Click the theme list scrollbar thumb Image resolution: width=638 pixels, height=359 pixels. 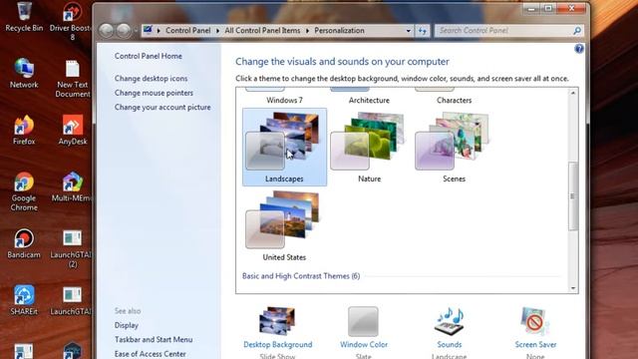[x=572, y=196]
